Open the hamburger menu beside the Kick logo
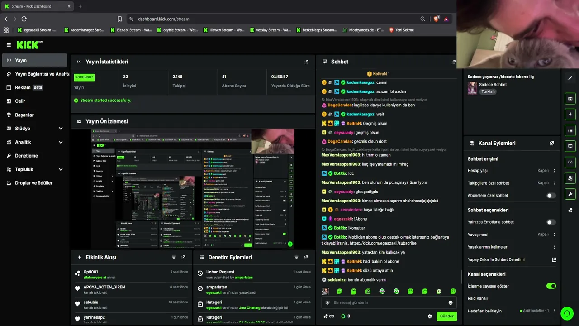The height and width of the screenshot is (326, 579). pyautogui.click(x=9, y=45)
